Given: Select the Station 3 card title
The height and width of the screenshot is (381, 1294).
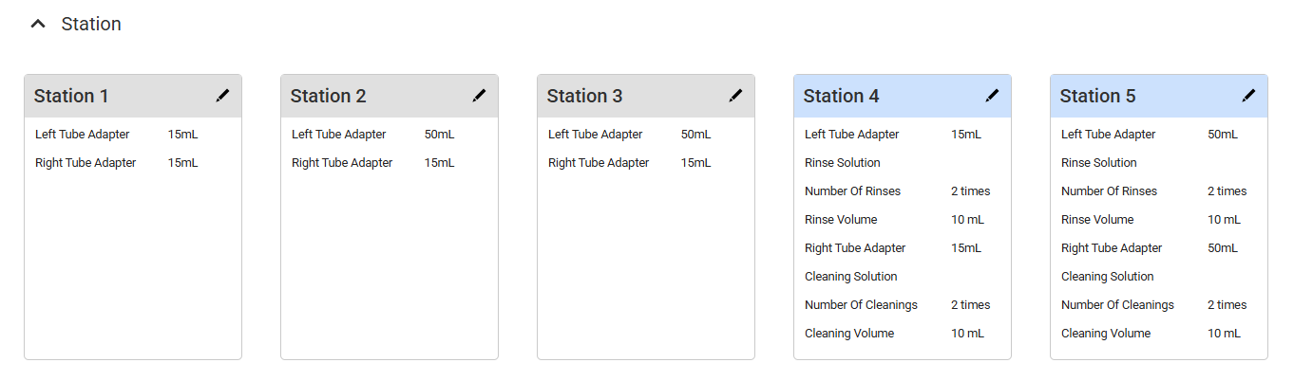Looking at the screenshot, I should [x=584, y=96].
